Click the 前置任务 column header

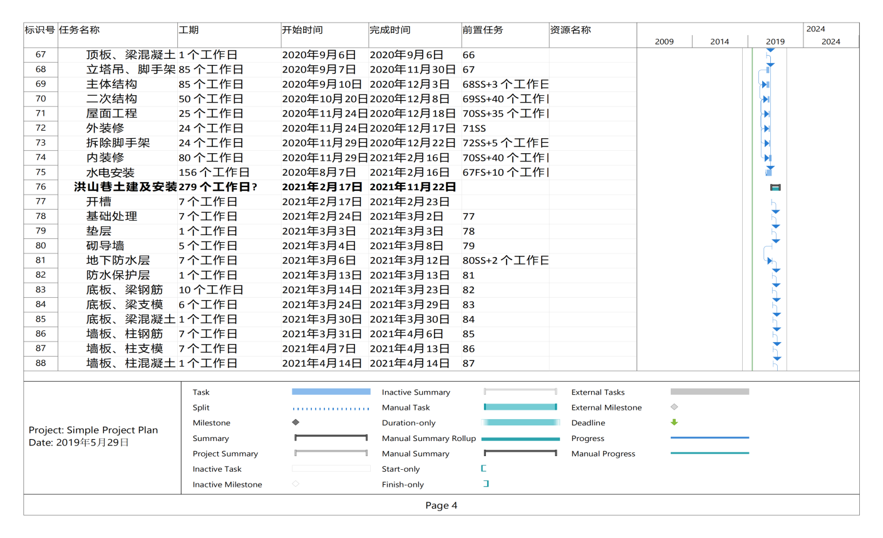482,30
